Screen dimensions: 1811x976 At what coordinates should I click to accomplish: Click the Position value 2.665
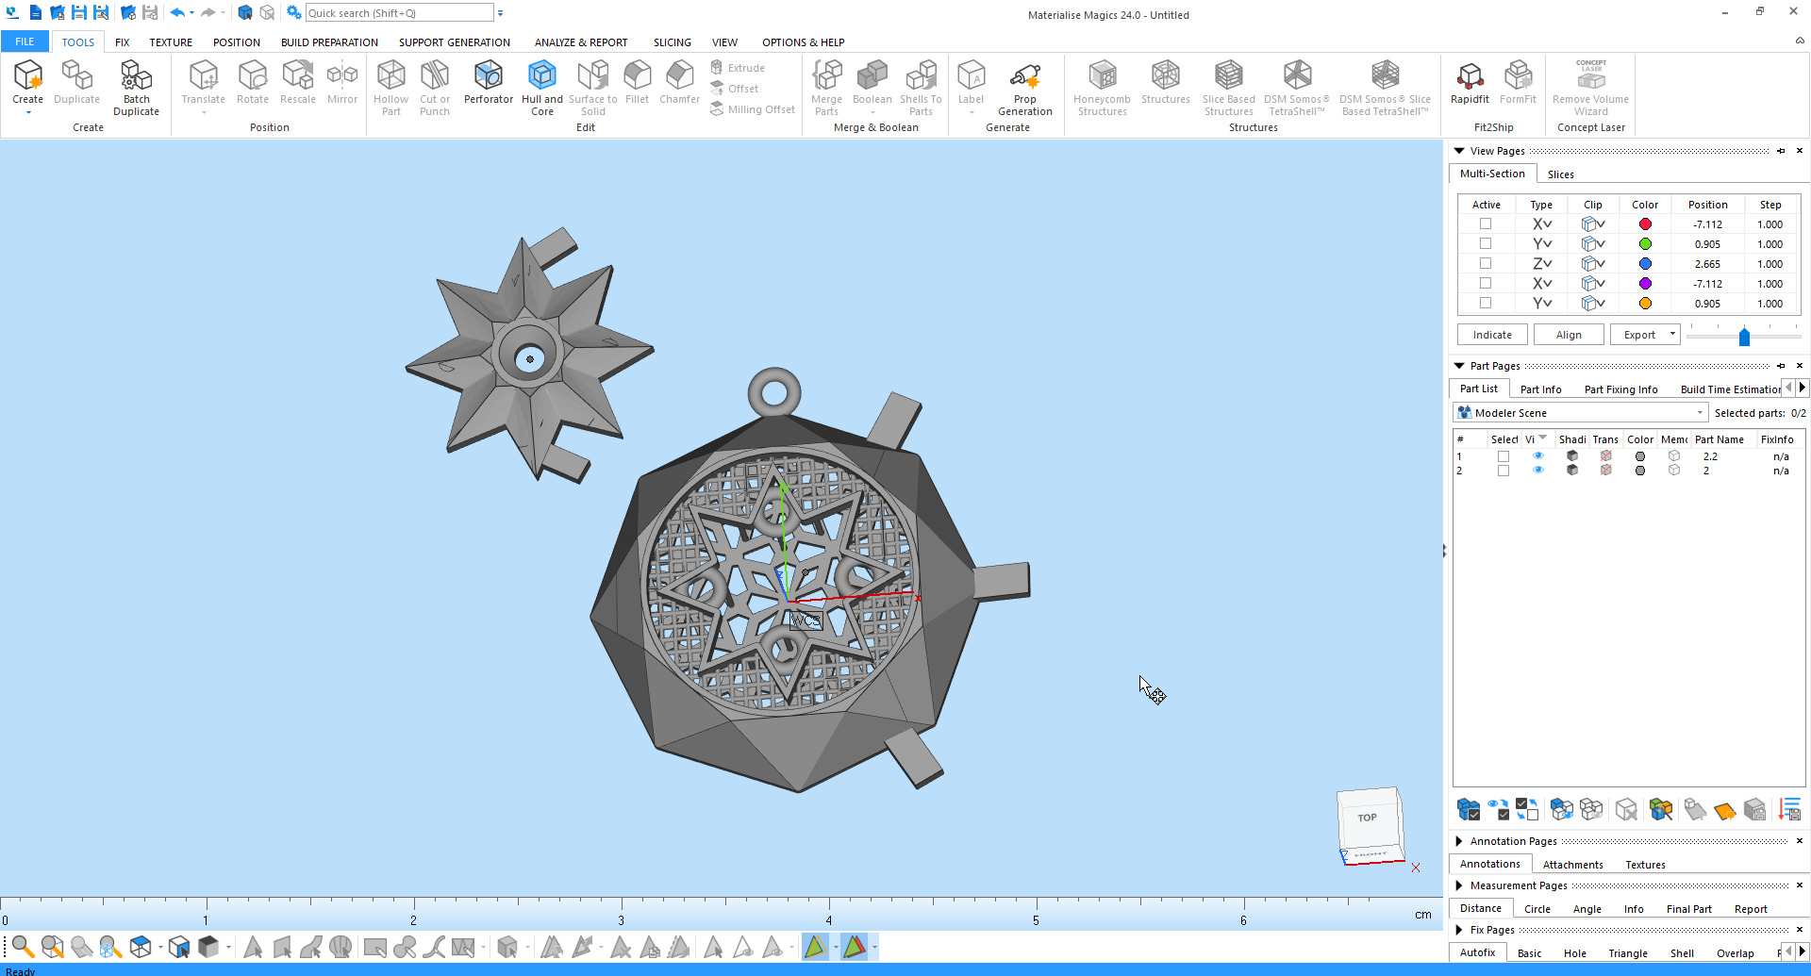click(1707, 264)
